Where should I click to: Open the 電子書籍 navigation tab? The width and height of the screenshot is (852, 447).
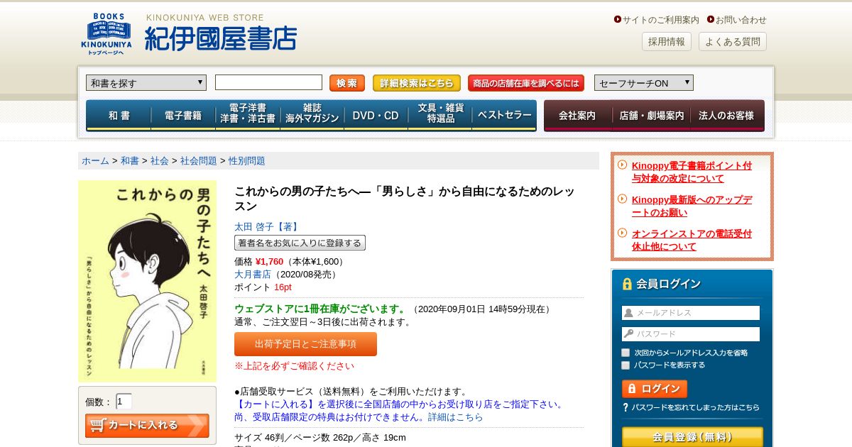(183, 115)
